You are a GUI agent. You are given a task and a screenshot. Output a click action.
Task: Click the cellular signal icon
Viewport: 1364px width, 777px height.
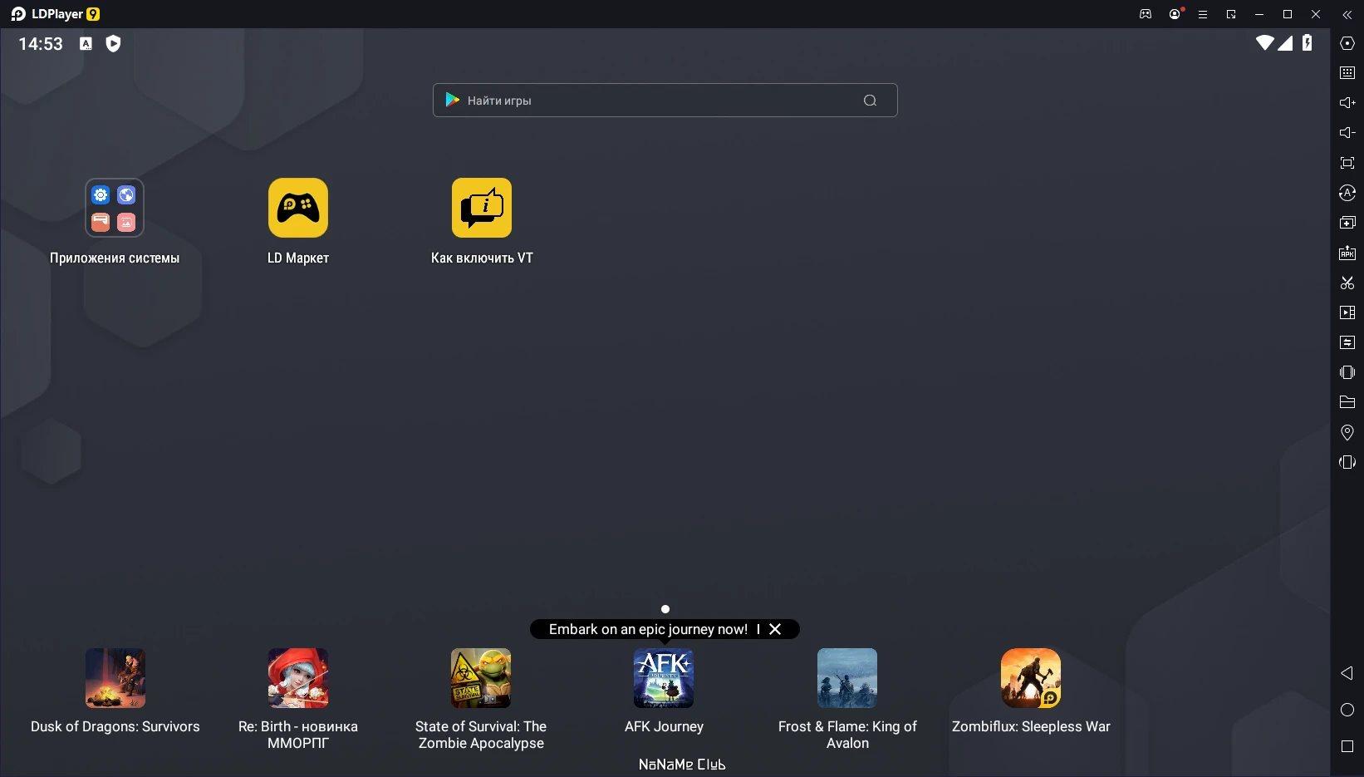click(x=1286, y=42)
